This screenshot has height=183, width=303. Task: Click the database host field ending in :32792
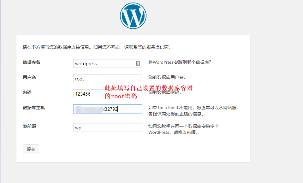click(108, 109)
